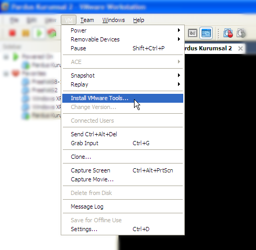256x250 pixels.
Task: Click the green Power On play icon
Action: tap(39, 33)
